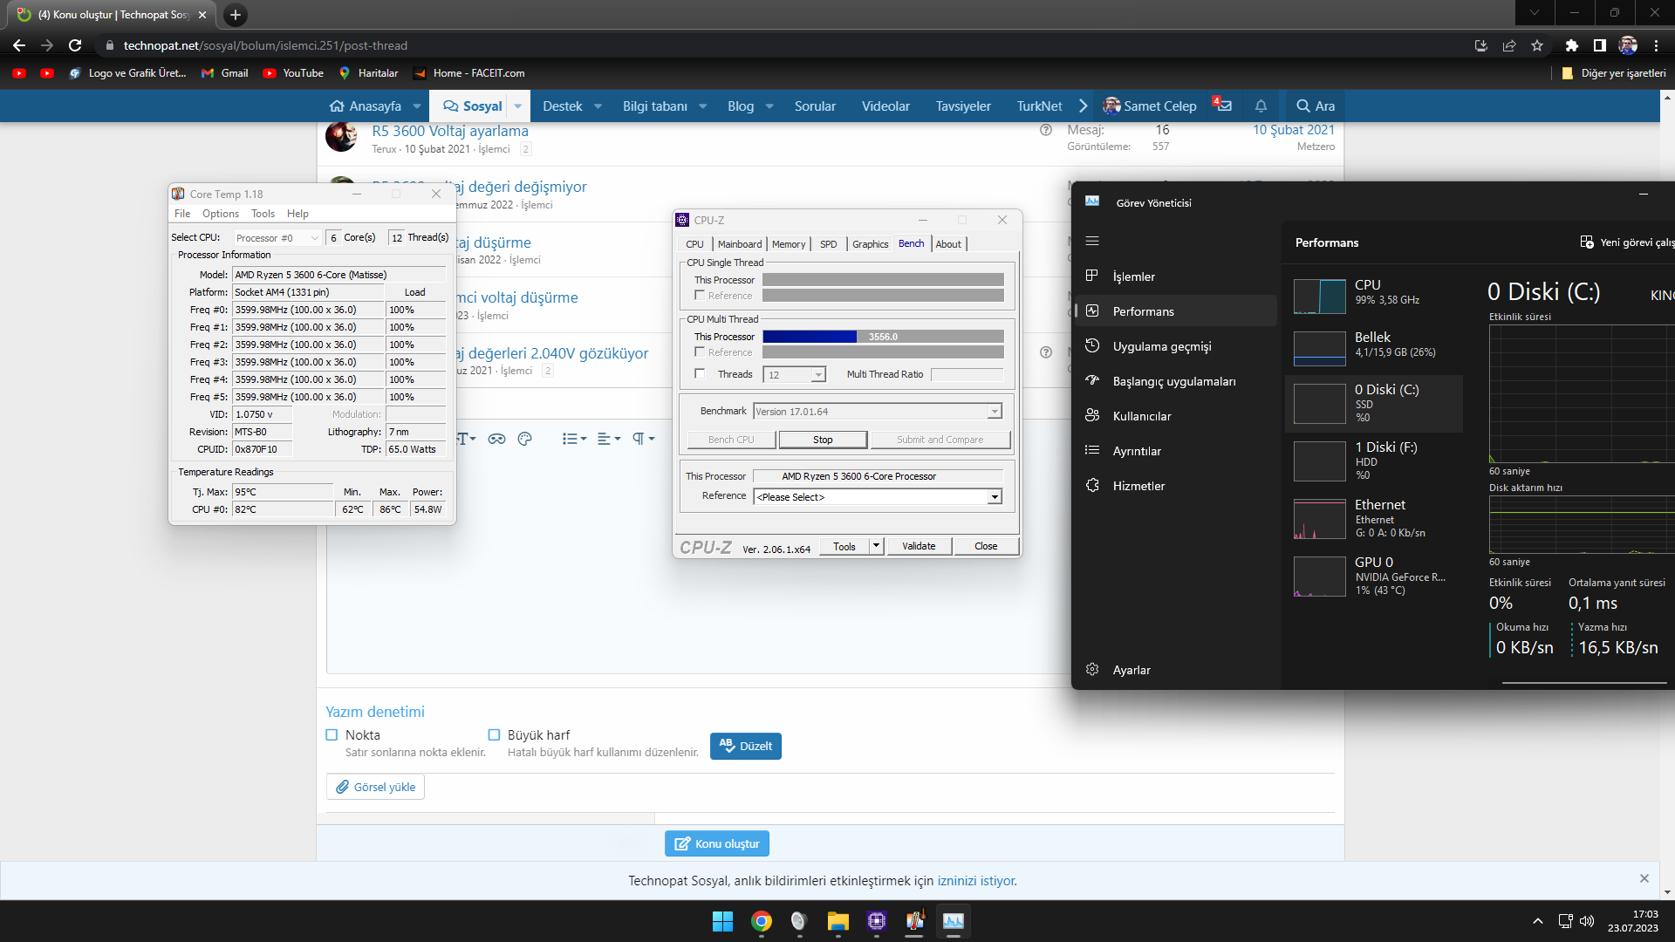Expand the Reference Please Select dropdown

pyautogui.click(x=994, y=497)
